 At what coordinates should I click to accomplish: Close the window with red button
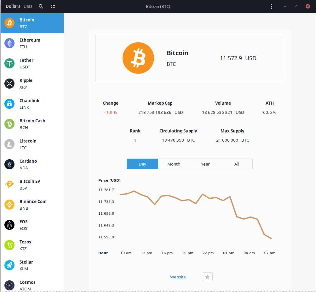[308, 6]
